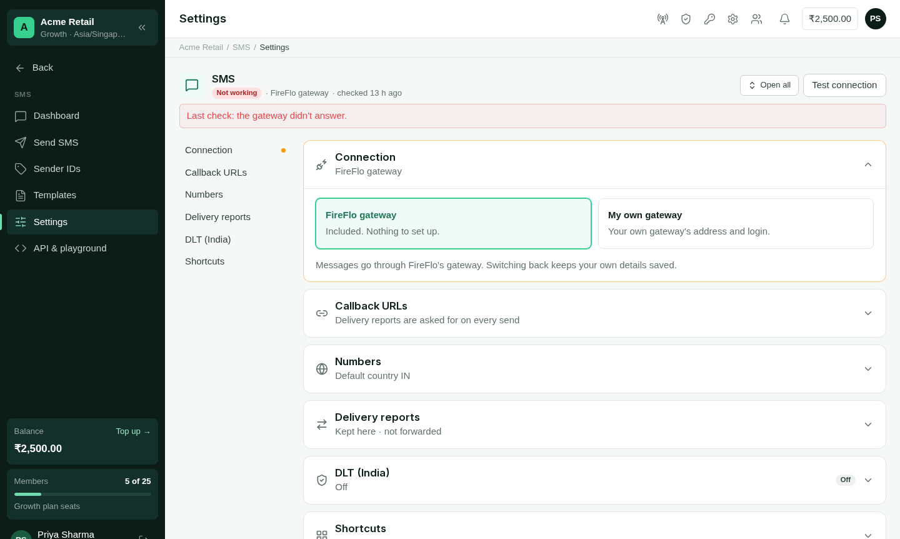Screen dimensions: 900x539
Task: Click the Connection plug icon
Action: coord(322,164)
